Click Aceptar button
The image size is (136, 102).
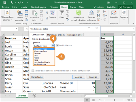pos(78,77)
